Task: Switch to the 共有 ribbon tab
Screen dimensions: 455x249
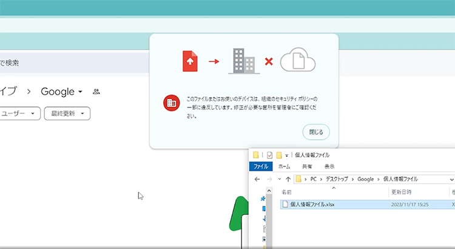Action: 307,166
